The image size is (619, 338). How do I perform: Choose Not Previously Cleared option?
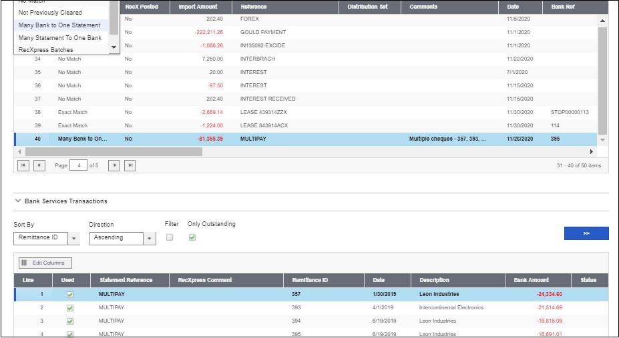click(50, 13)
